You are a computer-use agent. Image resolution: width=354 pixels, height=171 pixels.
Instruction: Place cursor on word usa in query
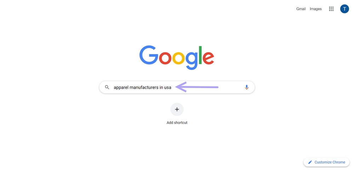[x=167, y=87]
